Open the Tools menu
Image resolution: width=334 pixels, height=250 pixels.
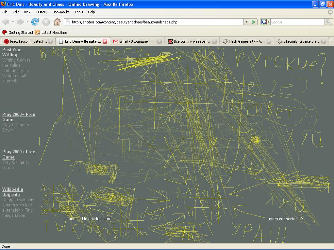(x=78, y=12)
